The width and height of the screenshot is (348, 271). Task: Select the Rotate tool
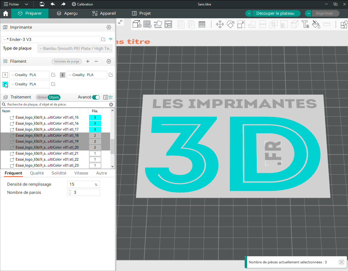[x=230, y=25]
